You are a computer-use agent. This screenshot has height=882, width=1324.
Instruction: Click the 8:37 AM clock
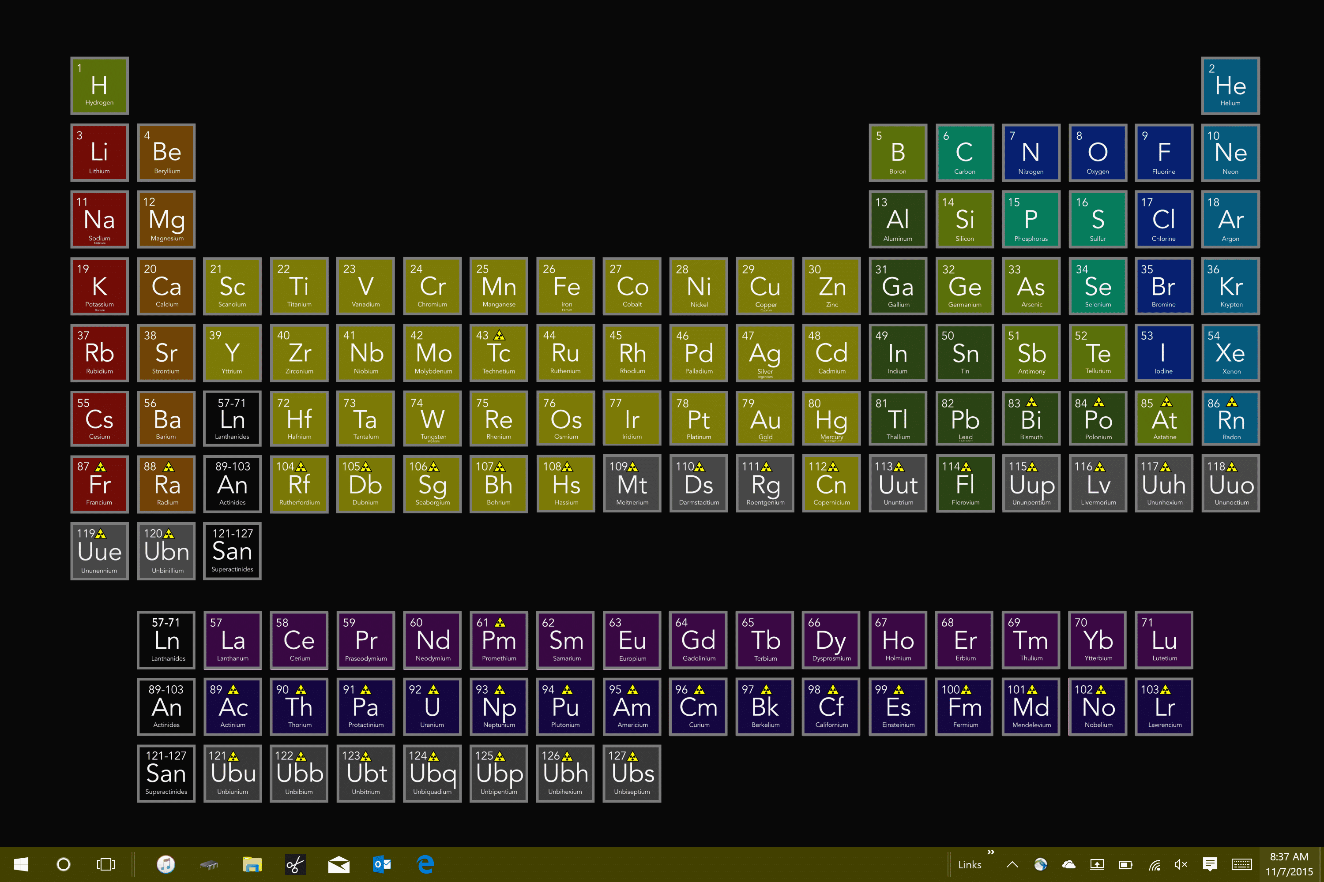click(x=1289, y=857)
